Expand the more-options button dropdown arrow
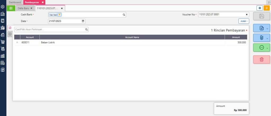The image size is (271, 116). [x=267, y=48]
